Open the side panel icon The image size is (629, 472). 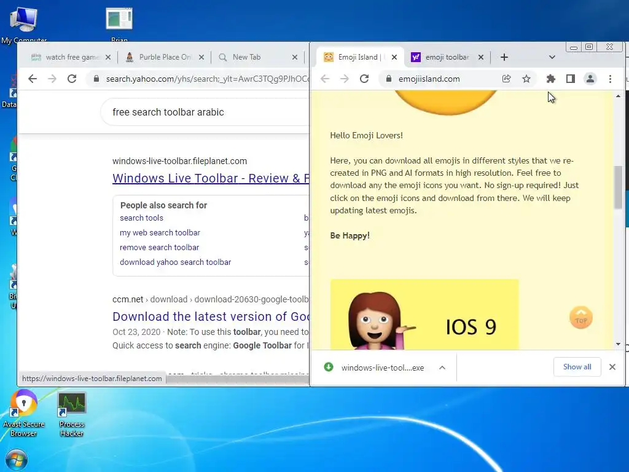[x=571, y=79]
